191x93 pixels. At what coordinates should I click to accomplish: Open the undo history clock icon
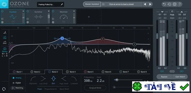point(169,4)
